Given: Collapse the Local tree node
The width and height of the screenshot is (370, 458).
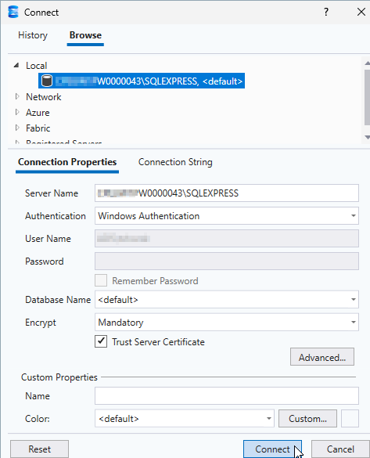Looking at the screenshot, I should click(x=16, y=66).
